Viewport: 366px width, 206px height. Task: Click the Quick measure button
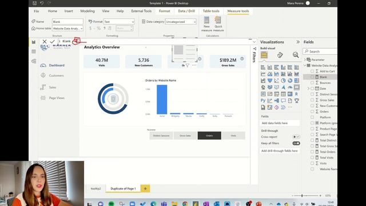coord(218,24)
